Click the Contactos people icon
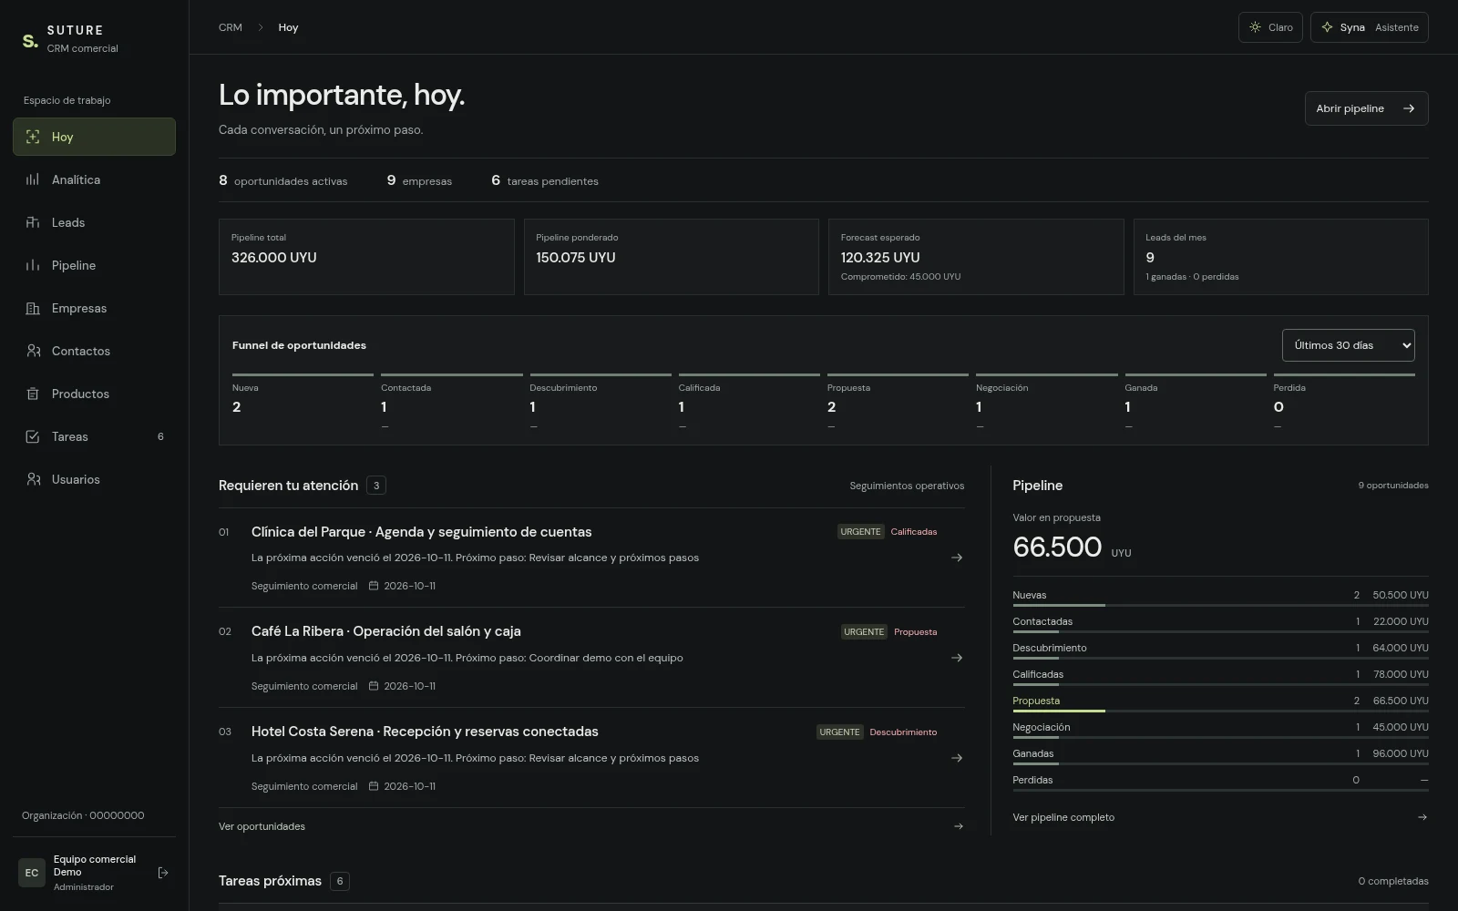This screenshot has width=1458, height=911. (x=33, y=351)
